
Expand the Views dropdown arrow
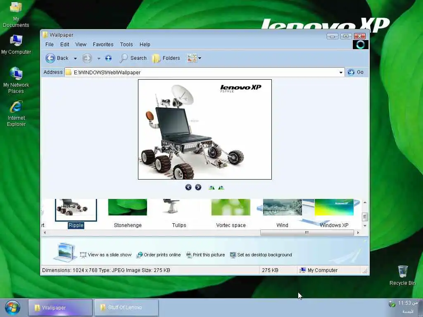pyautogui.click(x=200, y=58)
